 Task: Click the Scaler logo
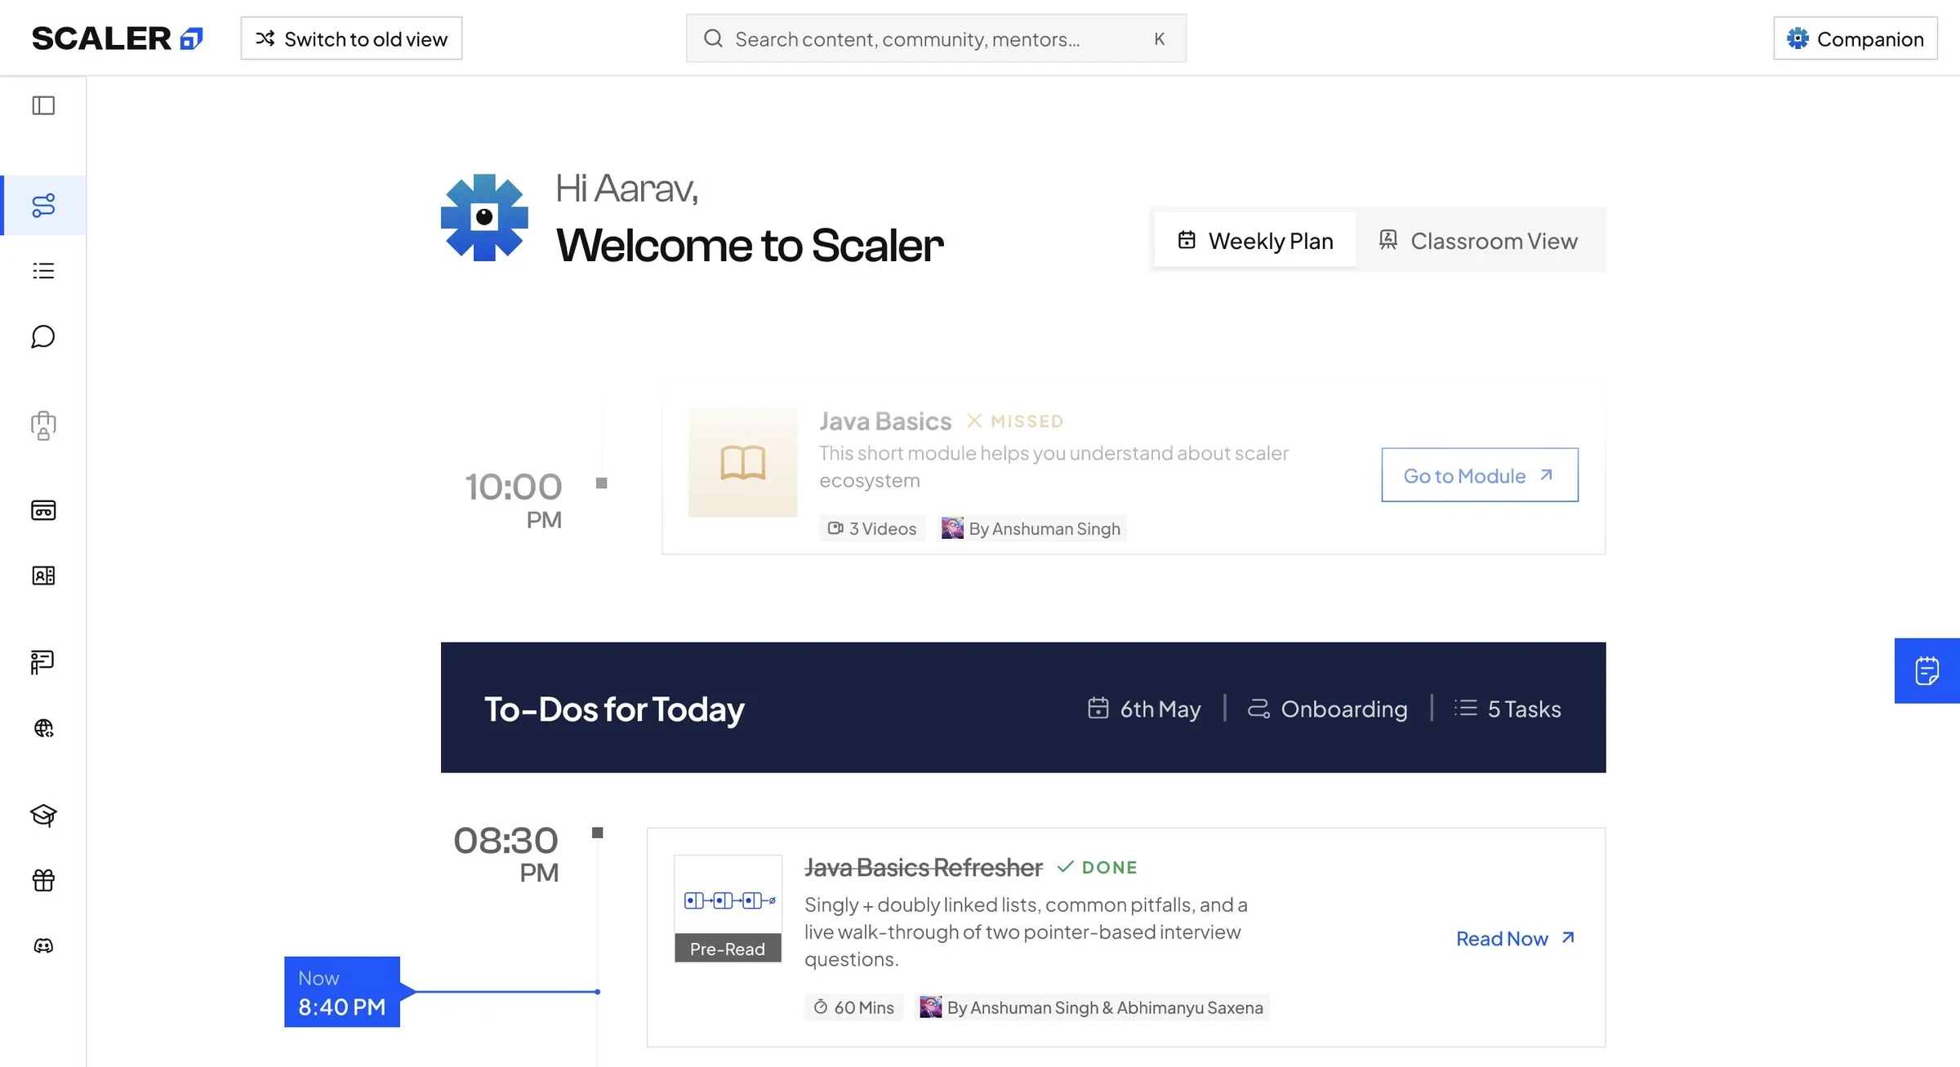coord(117,38)
